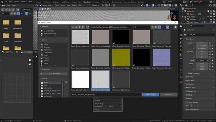
Task: Open the Output properties tab
Action: click(x=181, y=39)
